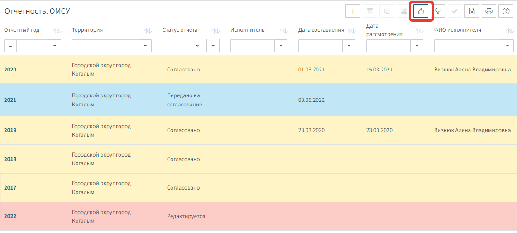517x233 pixels.
Task: Click the thumbs-down reject icon
Action: [438, 11]
